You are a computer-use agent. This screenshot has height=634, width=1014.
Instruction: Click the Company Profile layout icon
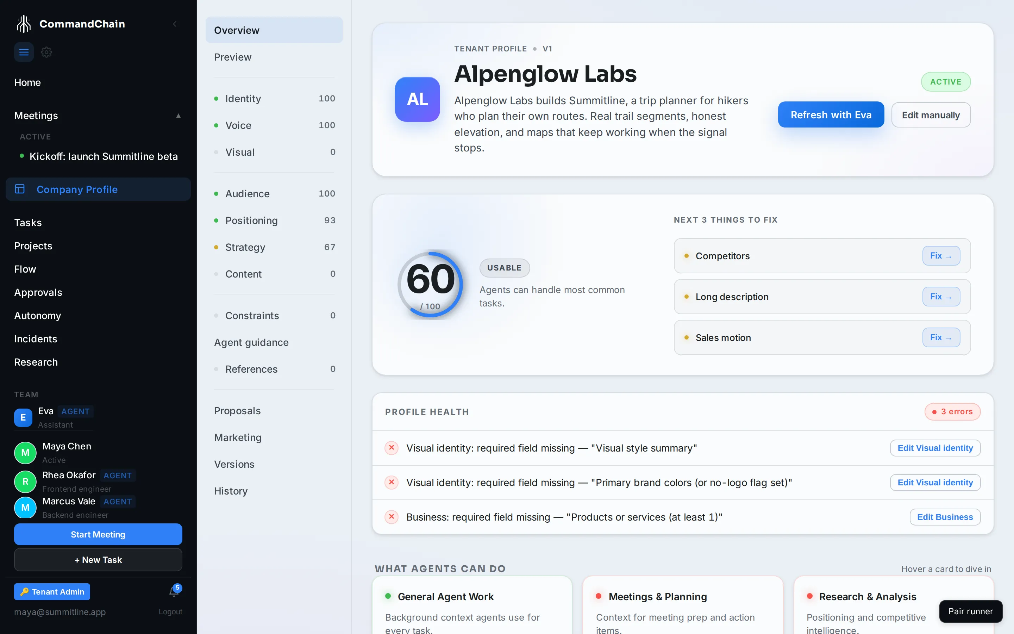(20, 189)
